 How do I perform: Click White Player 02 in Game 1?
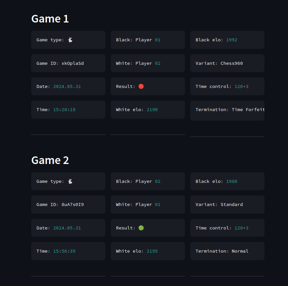[148, 63]
